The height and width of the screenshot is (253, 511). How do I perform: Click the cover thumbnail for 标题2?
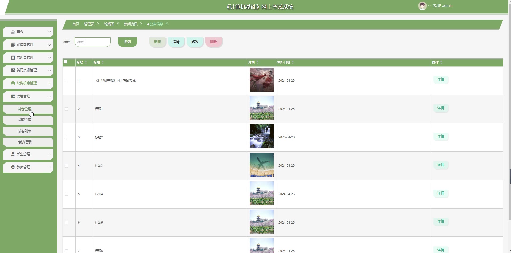tap(262, 136)
